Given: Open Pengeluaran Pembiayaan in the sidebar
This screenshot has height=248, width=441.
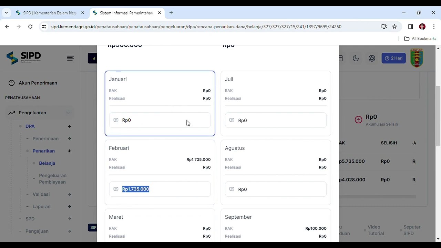Looking at the screenshot, I should [52, 179].
